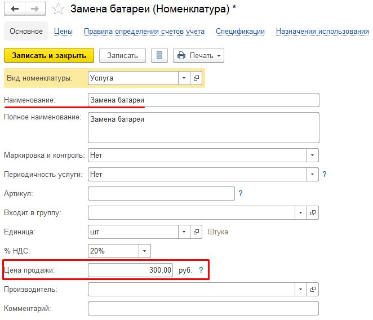
Task: Open the Единица item form icon
Action: click(x=196, y=232)
